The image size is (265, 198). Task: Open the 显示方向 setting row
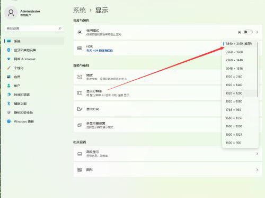148,109
